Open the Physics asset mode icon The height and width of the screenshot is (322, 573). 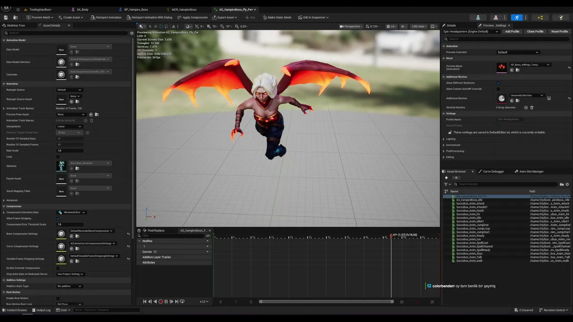(x=561, y=17)
